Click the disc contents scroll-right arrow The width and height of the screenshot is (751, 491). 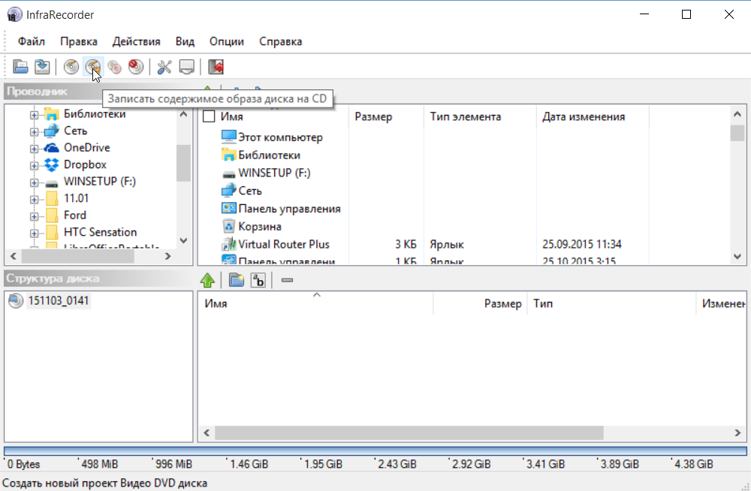(x=737, y=432)
